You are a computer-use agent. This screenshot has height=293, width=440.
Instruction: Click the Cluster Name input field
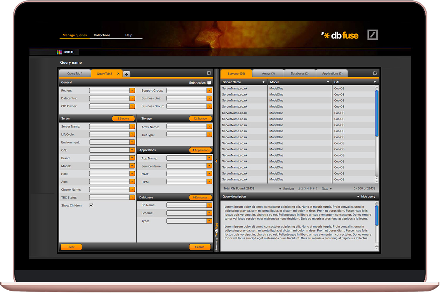[110, 190]
